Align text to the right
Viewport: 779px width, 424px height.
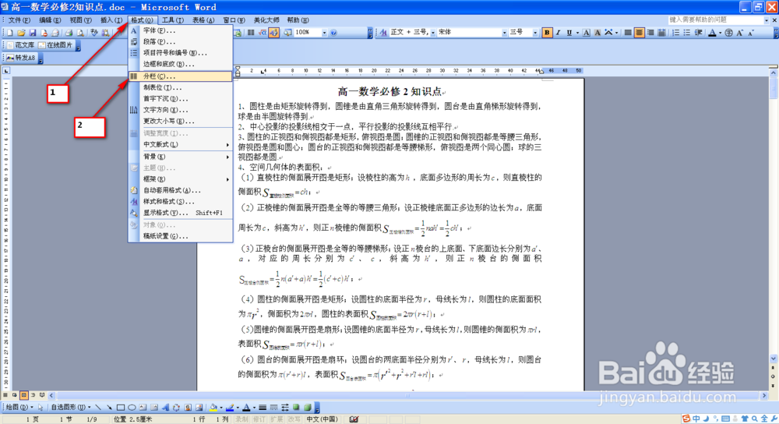pos(650,32)
